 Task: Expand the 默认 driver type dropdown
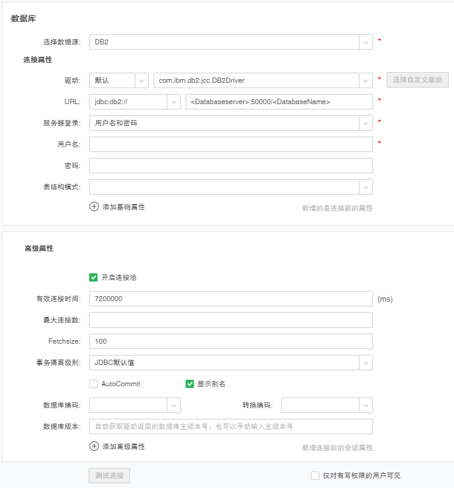(x=142, y=80)
